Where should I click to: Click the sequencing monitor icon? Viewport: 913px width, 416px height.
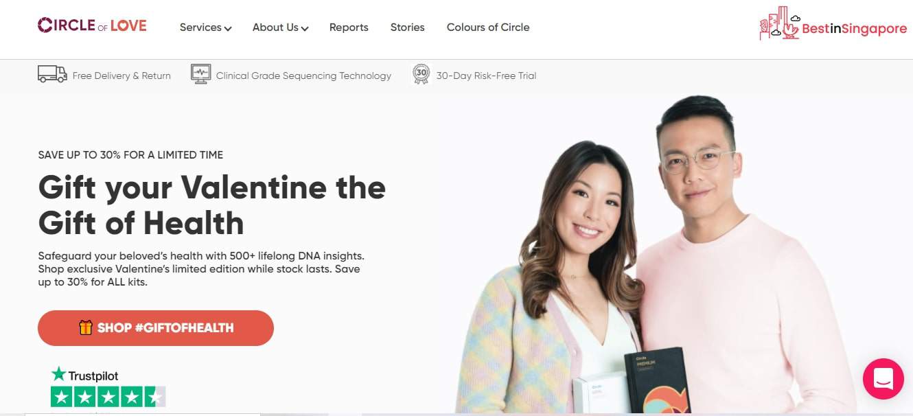201,74
